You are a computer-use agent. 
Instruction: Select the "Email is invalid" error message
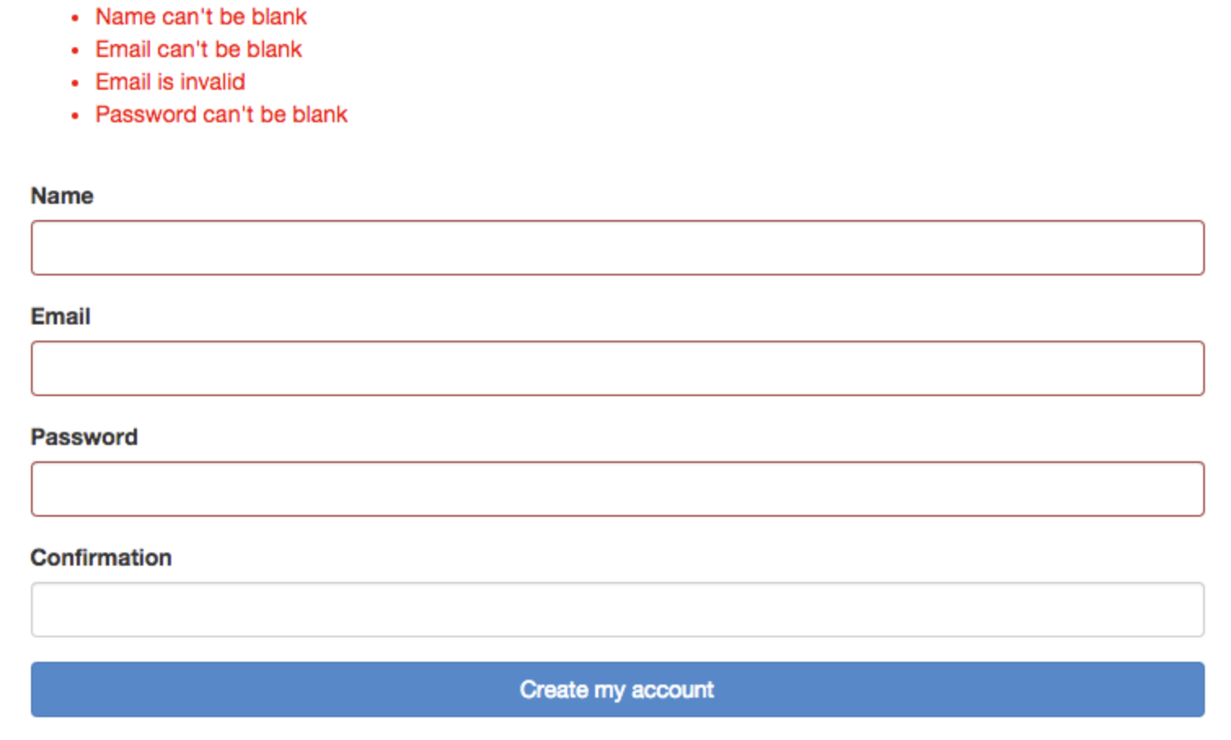(x=170, y=82)
